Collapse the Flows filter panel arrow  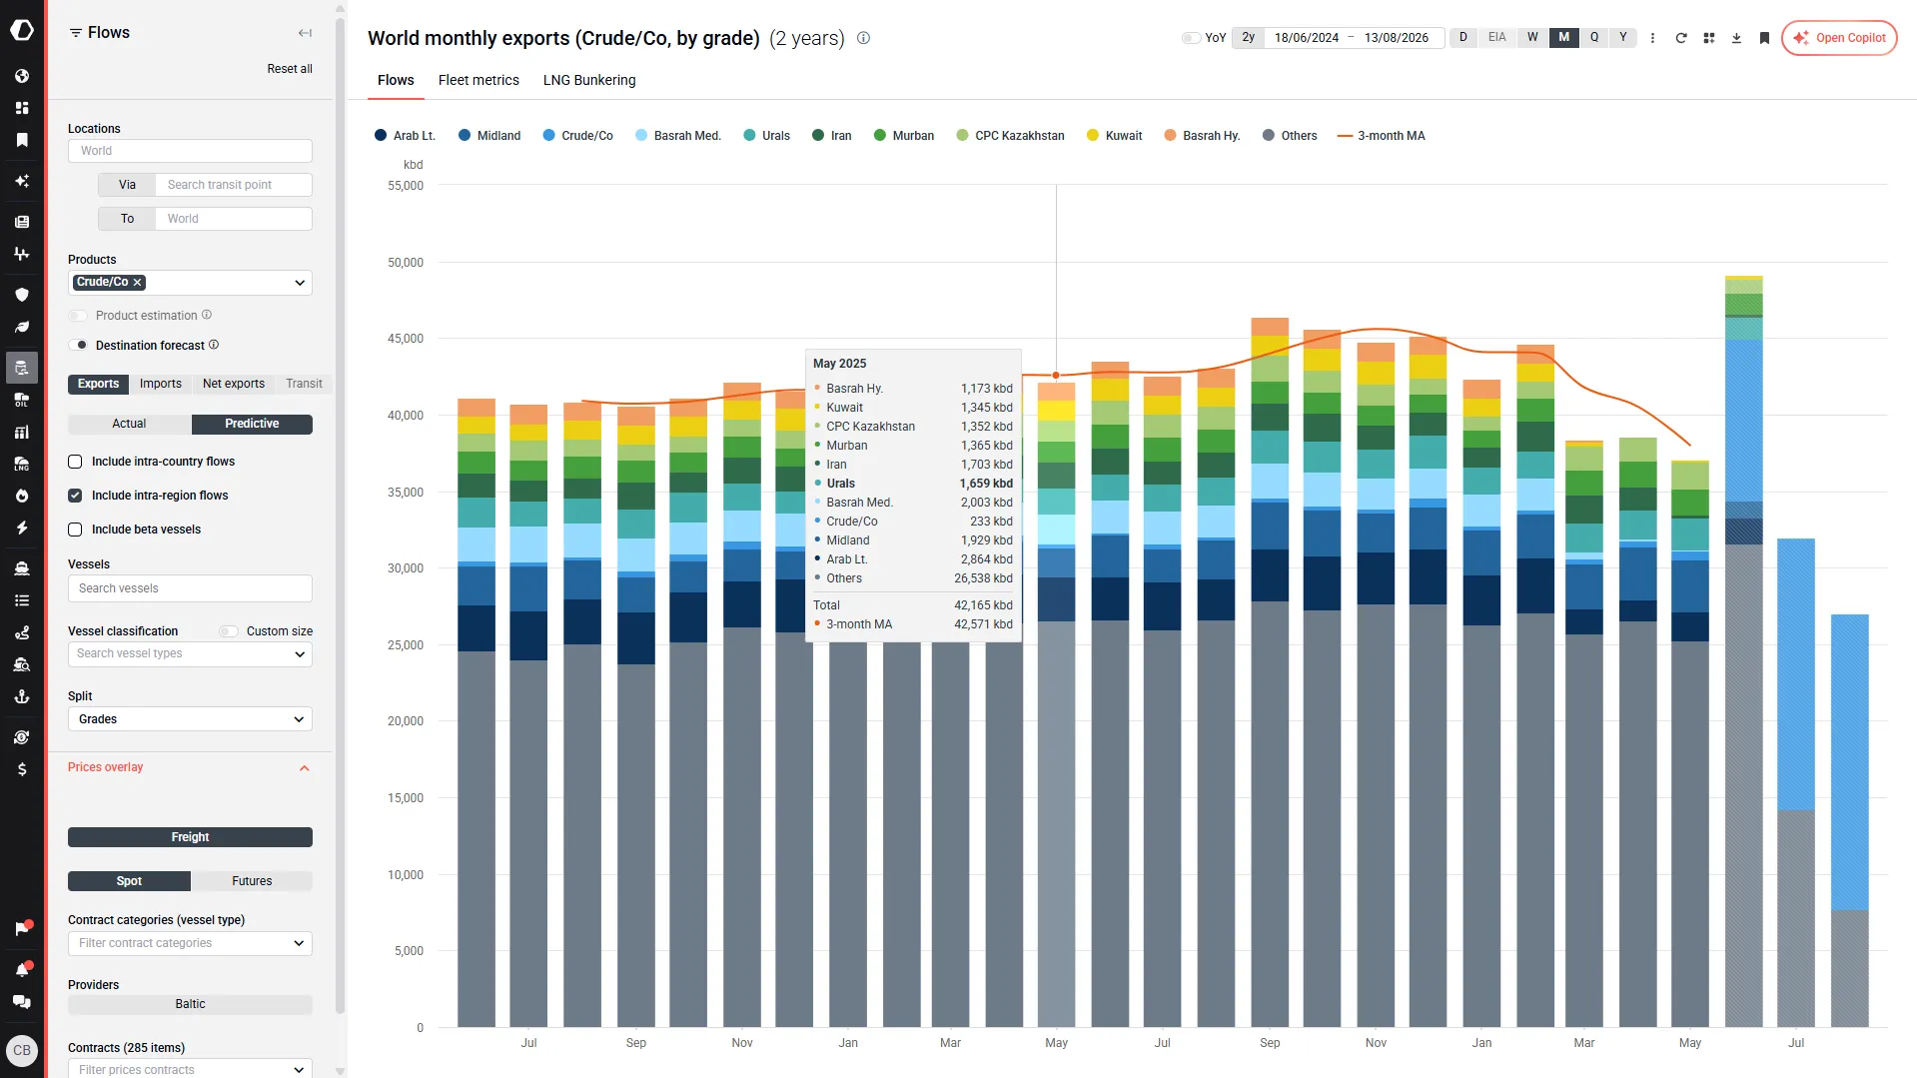click(x=305, y=33)
